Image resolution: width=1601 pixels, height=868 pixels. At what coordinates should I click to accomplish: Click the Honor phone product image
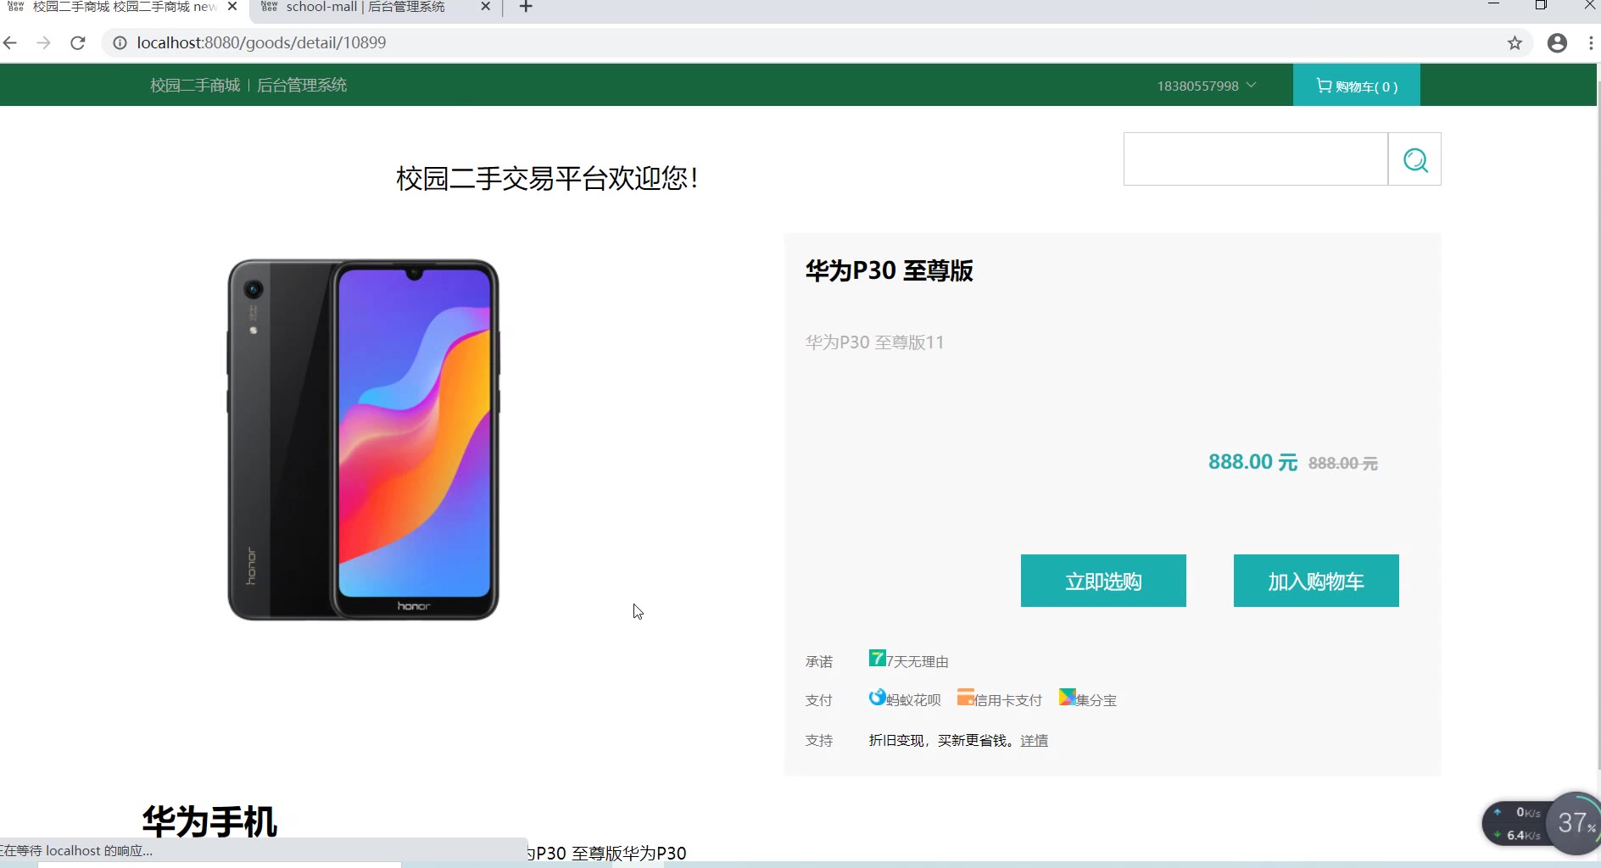pyautogui.click(x=363, y=440)
